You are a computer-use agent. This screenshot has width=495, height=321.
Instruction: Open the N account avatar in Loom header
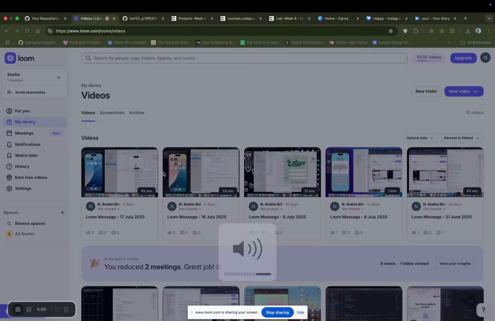tap(485, 58)
